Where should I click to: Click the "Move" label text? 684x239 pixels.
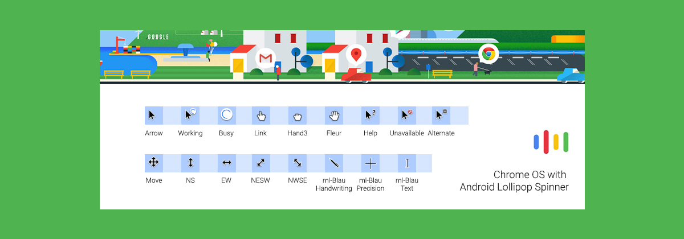click(x=154, y=180)
